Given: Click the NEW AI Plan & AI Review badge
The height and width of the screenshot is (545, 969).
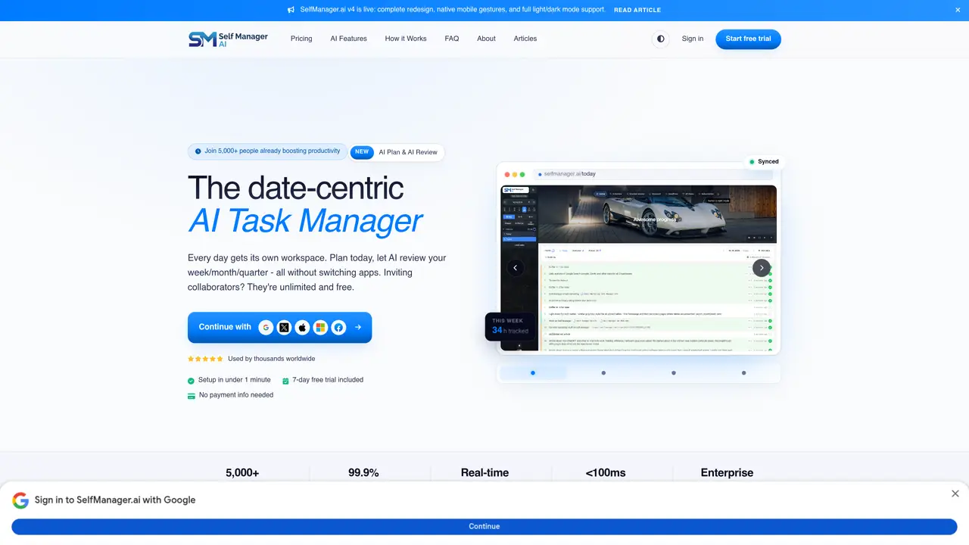Looking at the screenshot, I should (397, 152).
